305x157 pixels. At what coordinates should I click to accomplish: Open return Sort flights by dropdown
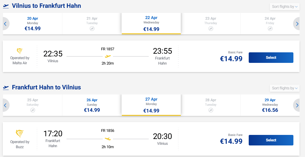point(285,88)
